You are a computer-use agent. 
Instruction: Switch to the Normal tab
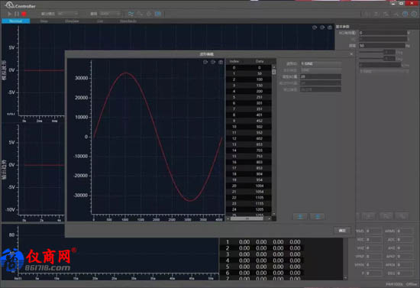coord(15,21)
